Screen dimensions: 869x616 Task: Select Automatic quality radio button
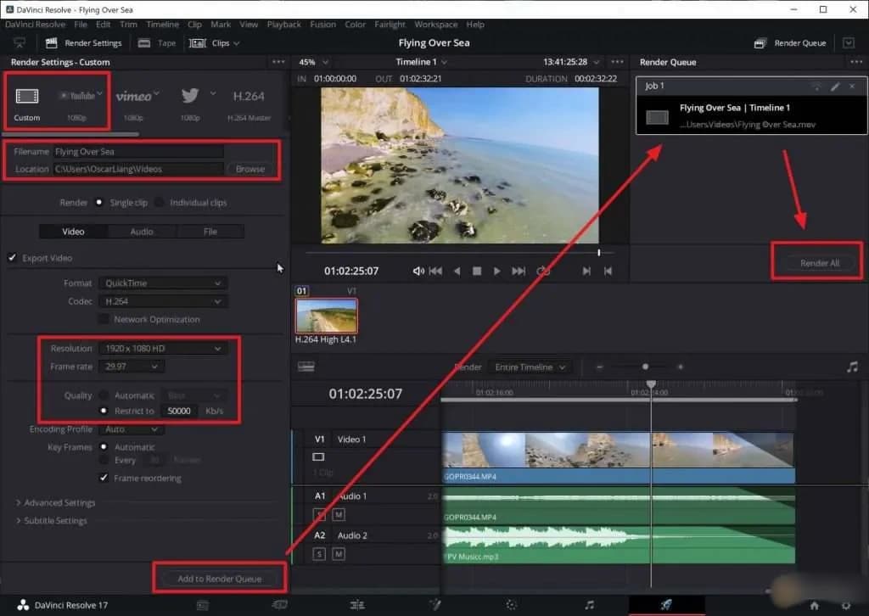click(x=104, y=395)
